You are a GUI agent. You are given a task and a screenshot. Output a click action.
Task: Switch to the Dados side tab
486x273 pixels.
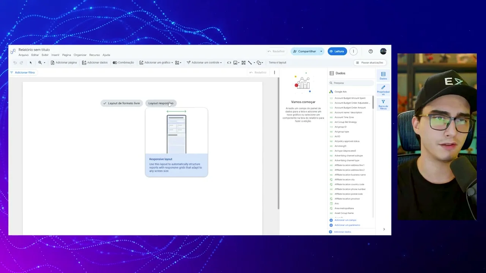[x=383, y=76]
